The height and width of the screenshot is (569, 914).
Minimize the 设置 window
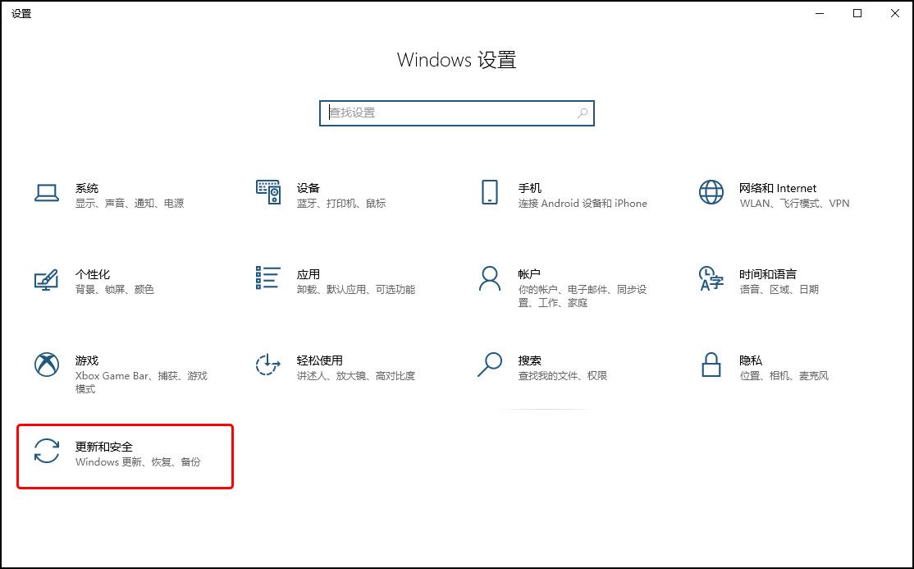pyautogui.click(x=820, y=13)
